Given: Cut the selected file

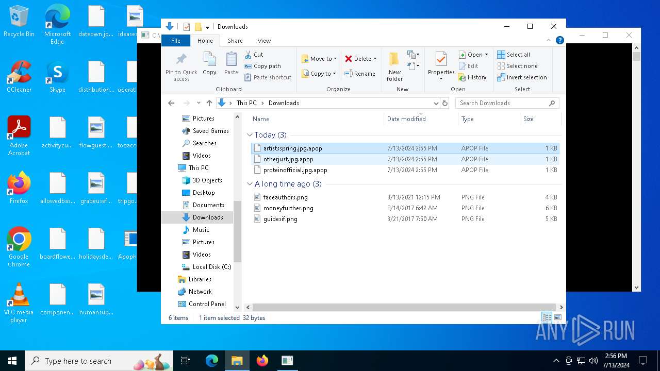Looking at the screenshot, I should coord(254,55).
